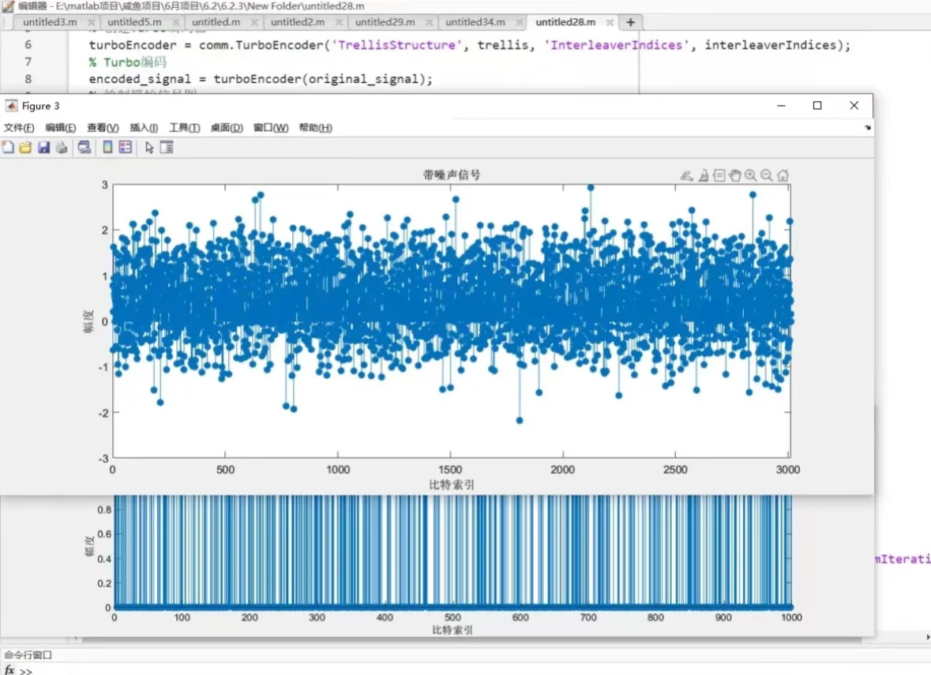Click the command prompt input line

[x=475, y=670]
